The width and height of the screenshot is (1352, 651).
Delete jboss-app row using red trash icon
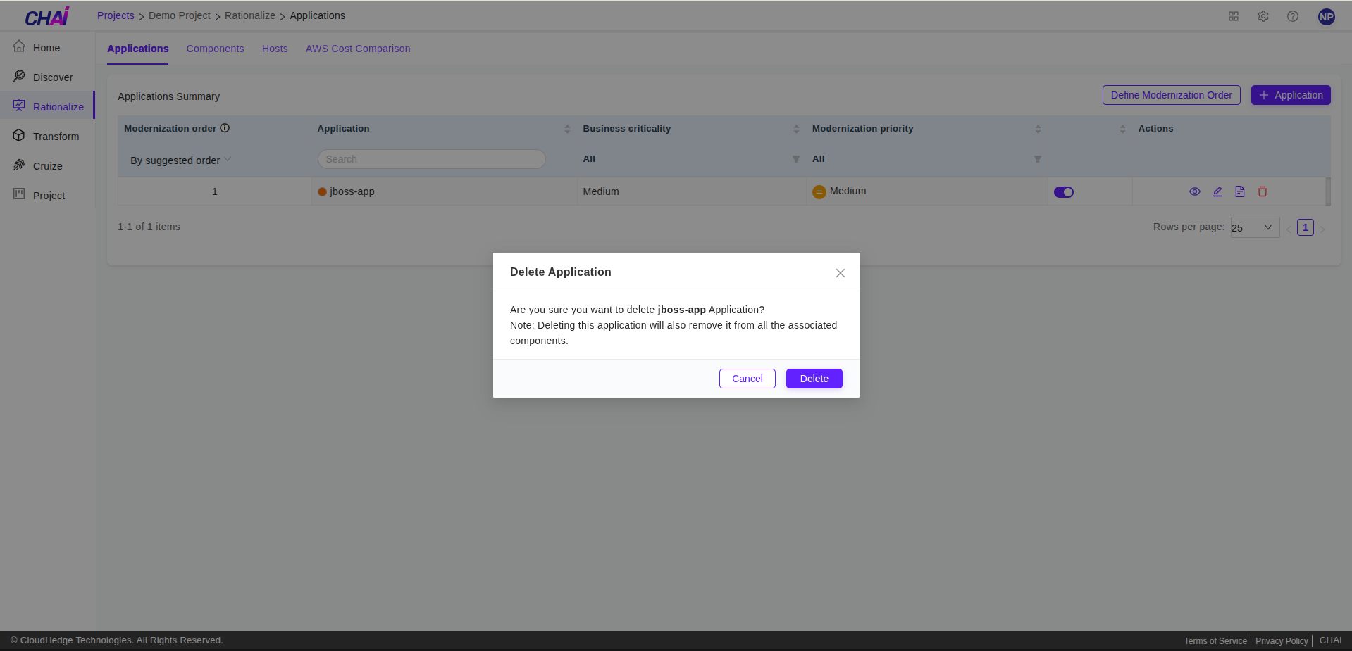(x=1263, y=191)
